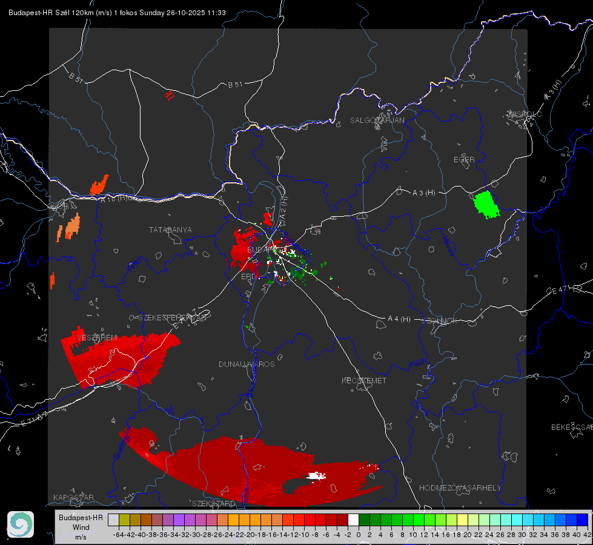Screen dimensions: 593x545
Task: Click the -10 legend value
Action: point(305,535)
